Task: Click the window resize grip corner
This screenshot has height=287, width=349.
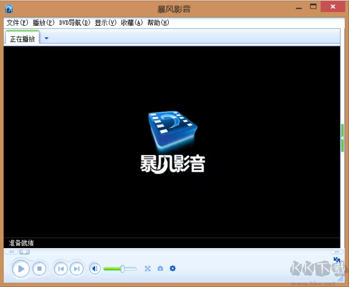Action: click(x=340, y=279)
